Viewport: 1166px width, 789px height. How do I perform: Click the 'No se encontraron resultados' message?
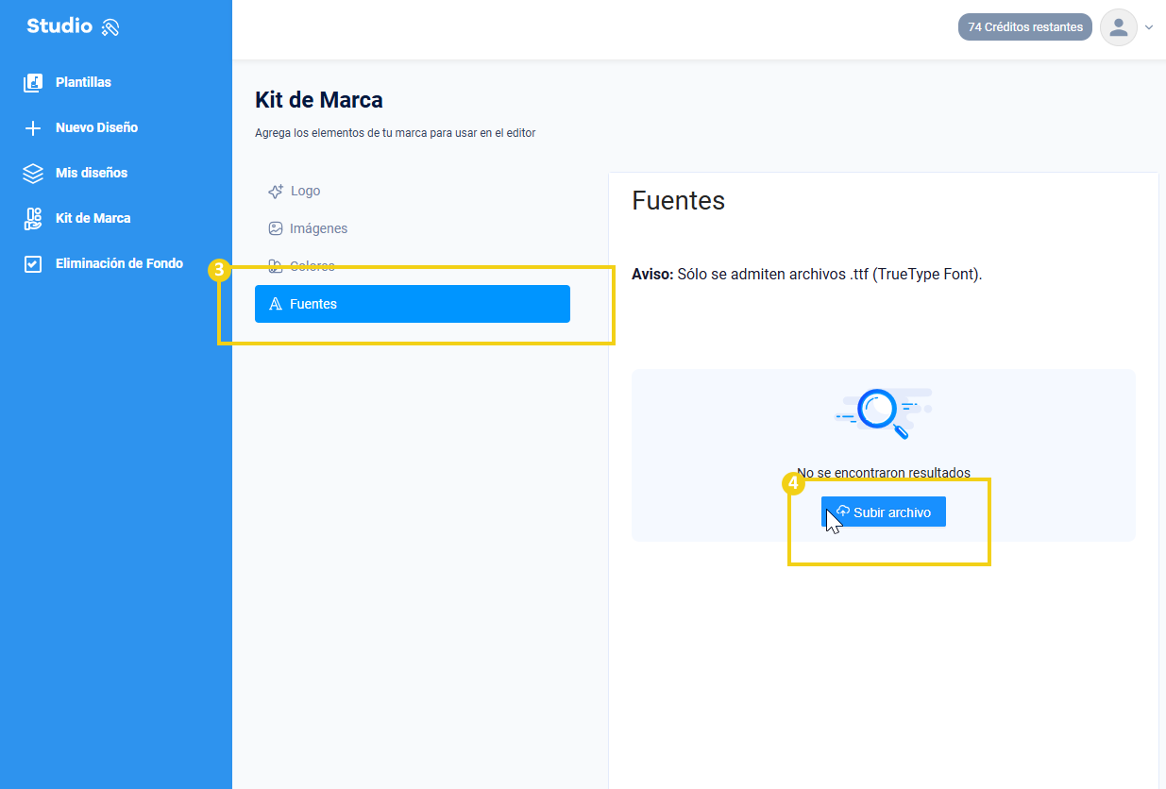(x=884, y=473)
